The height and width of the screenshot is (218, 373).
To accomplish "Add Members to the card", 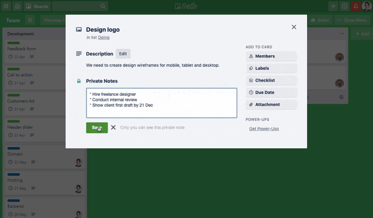I will pyautogui.click(x=271, y=56).
